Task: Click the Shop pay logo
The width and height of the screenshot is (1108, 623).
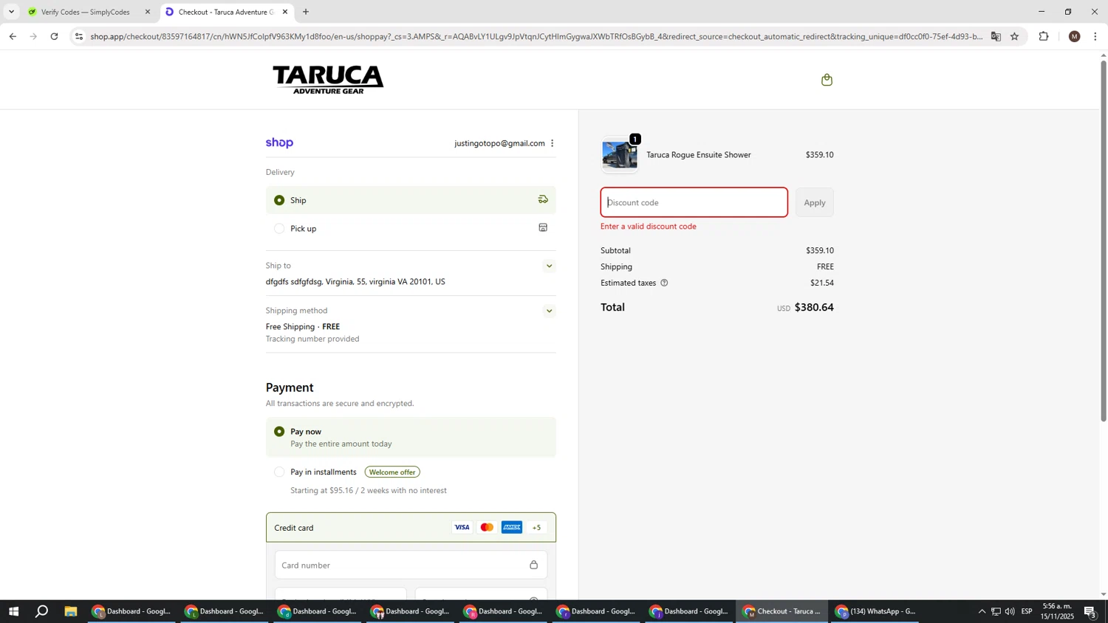Action: point(279,143)
